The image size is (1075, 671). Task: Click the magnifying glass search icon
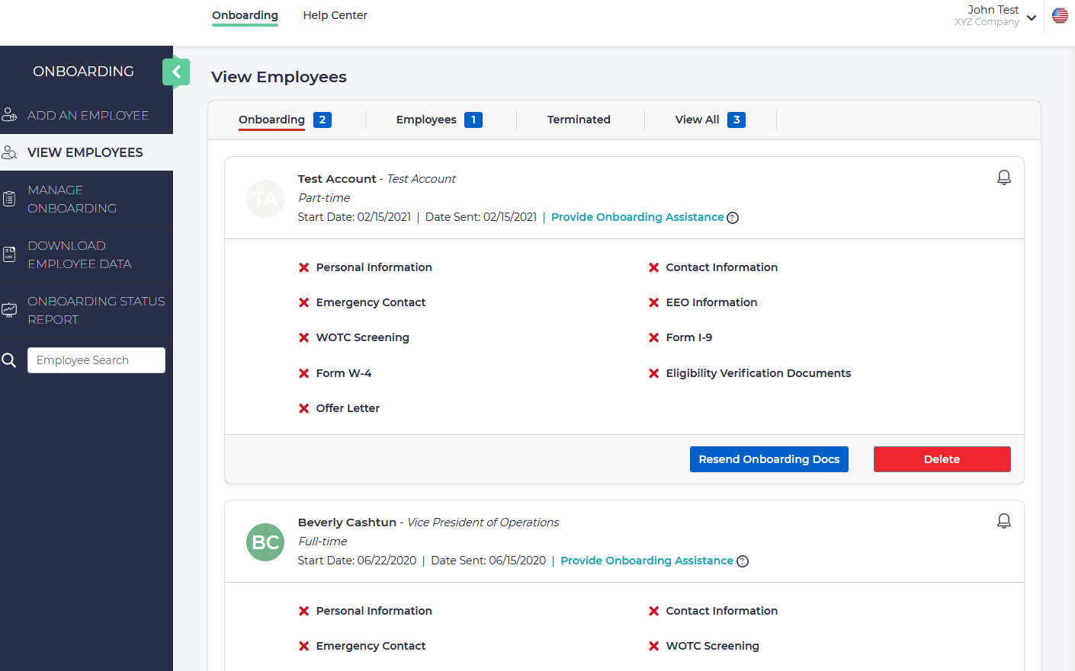click(9, 360)
